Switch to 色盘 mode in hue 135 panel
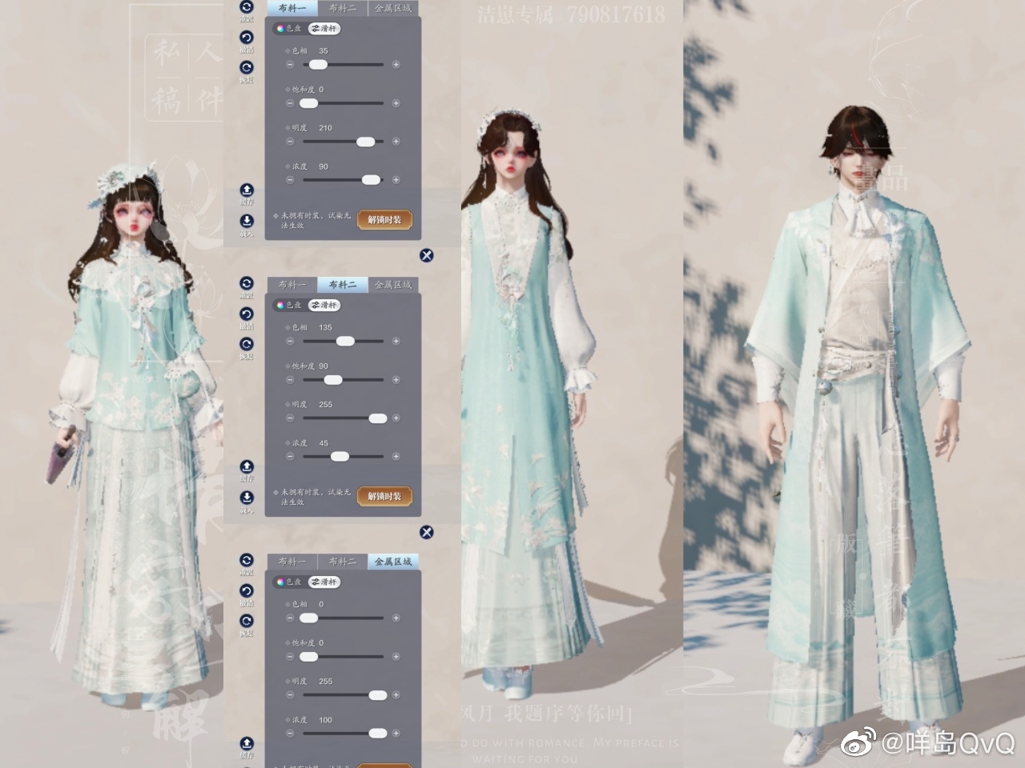 tap(289, 306)
